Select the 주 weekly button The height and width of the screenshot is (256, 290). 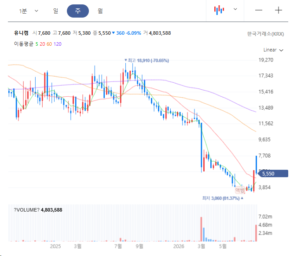pos(78,11)
